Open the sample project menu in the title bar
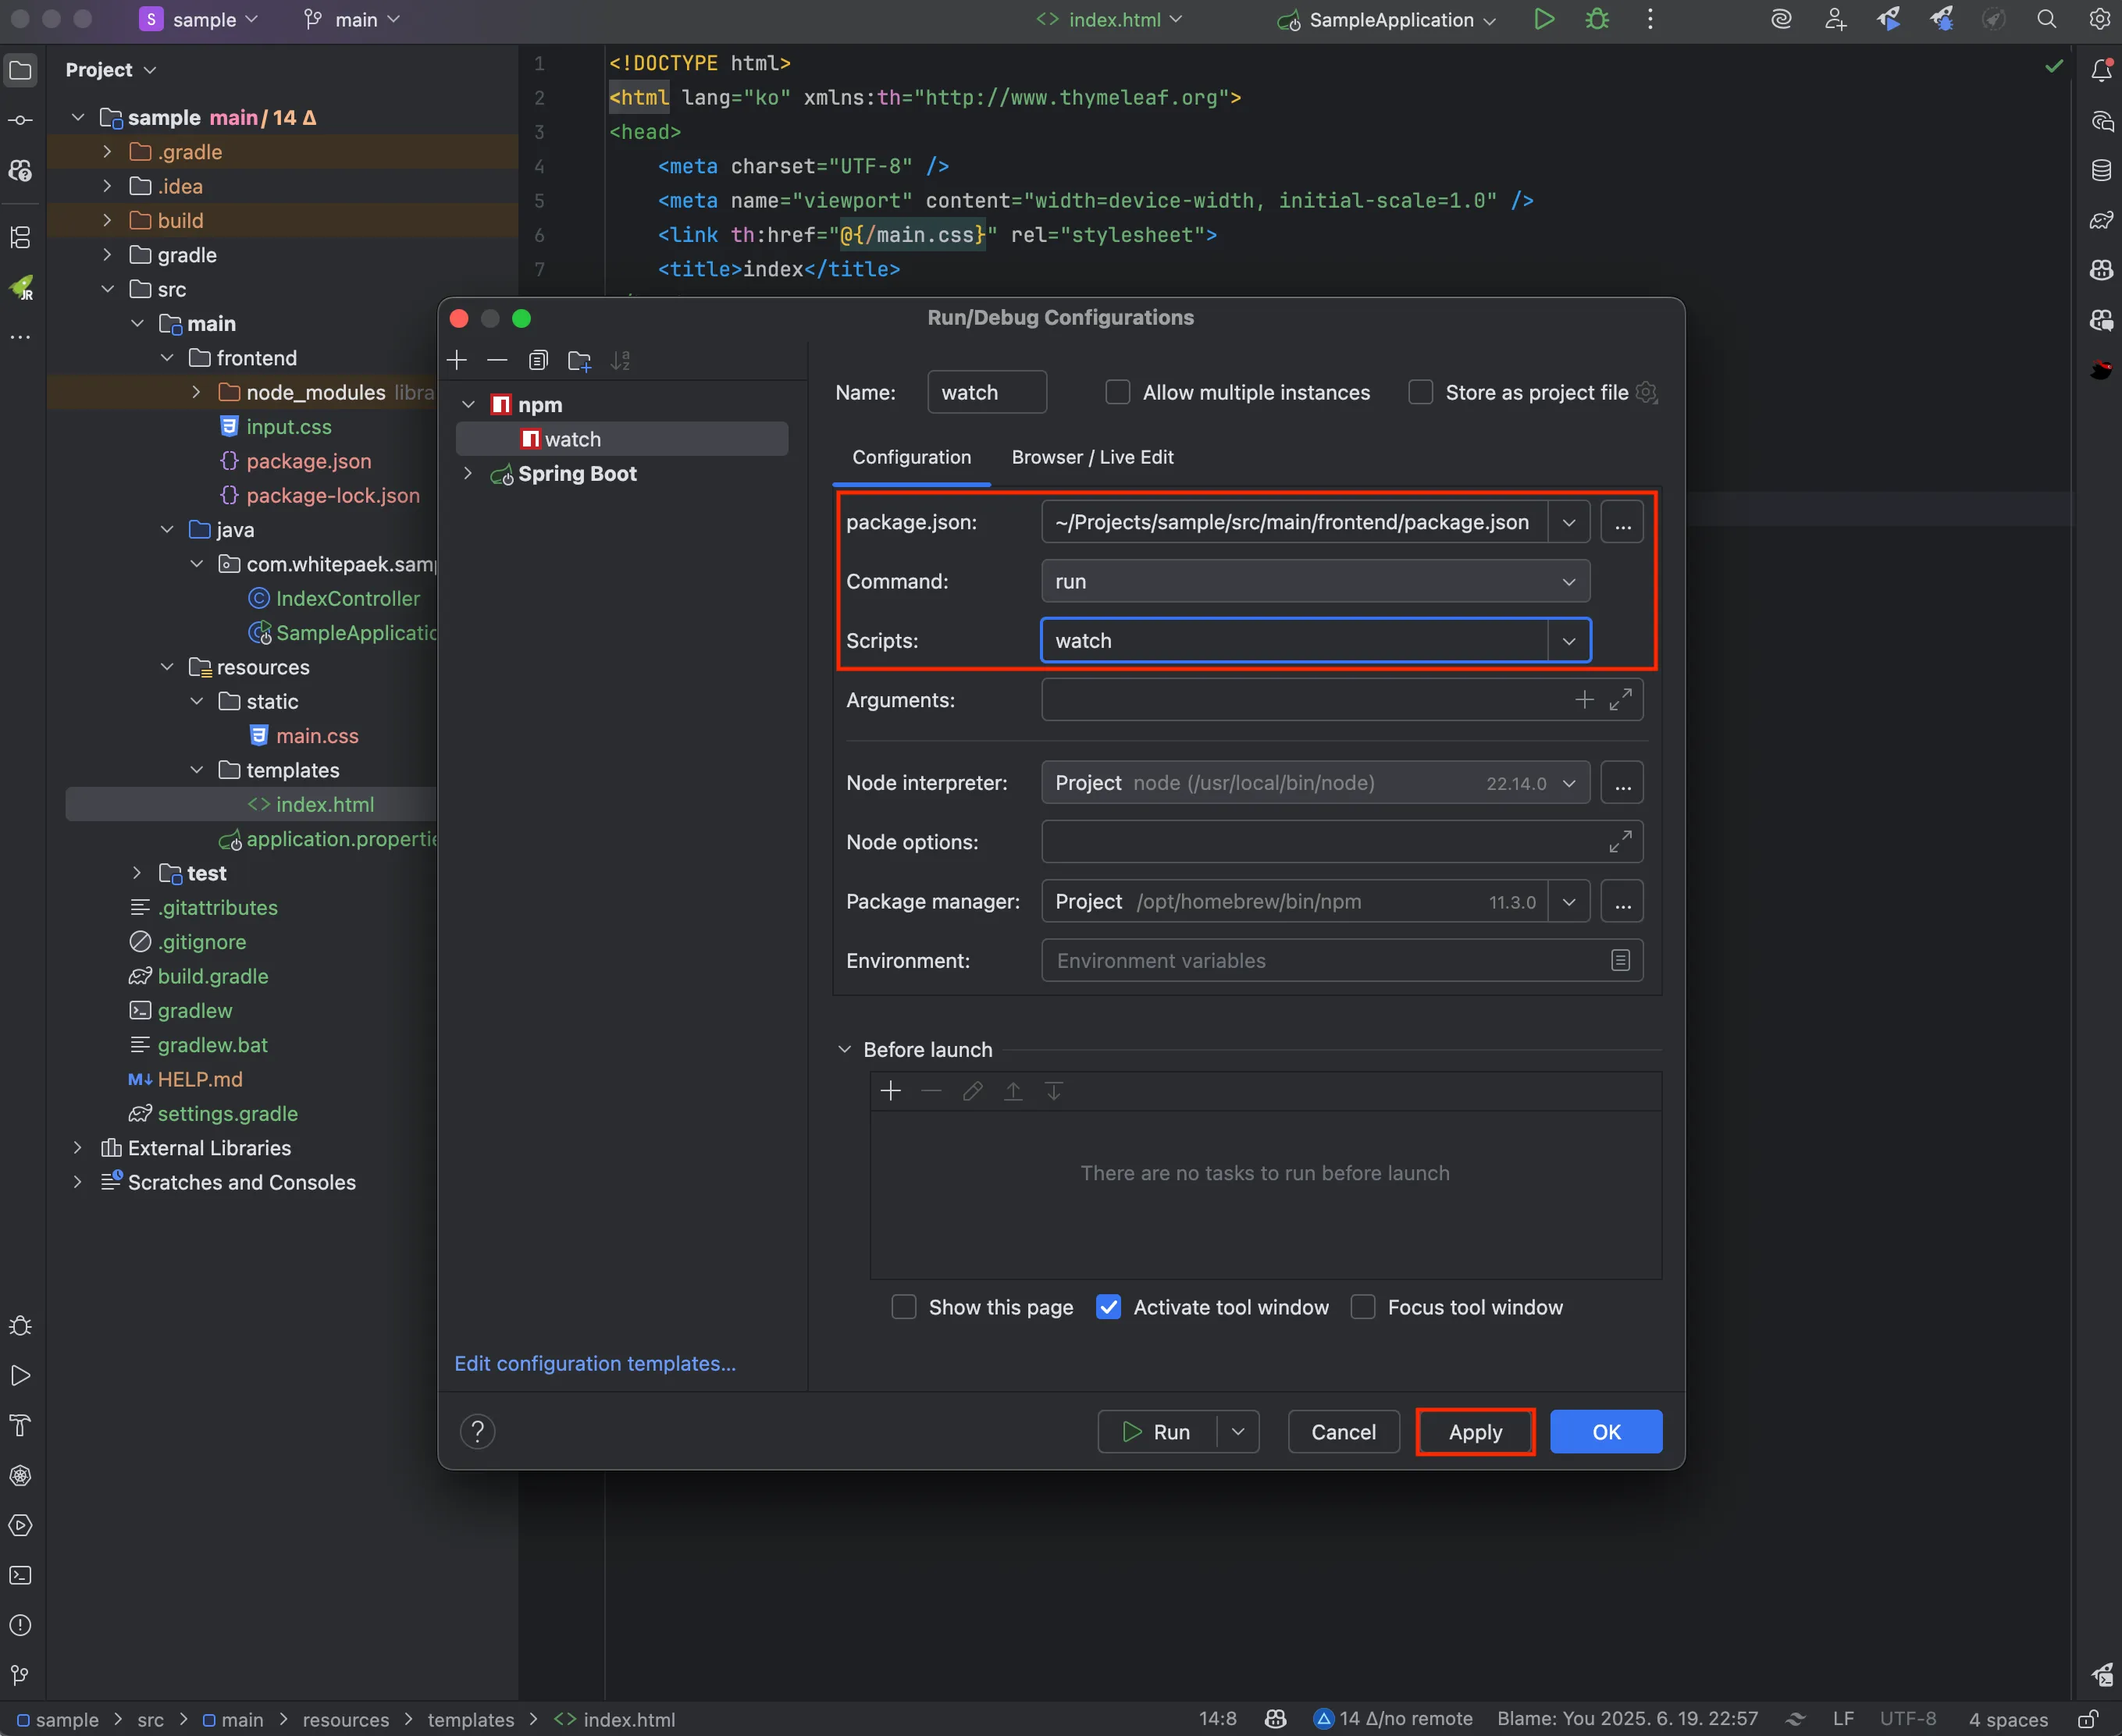This screenshot has width=2122, height=1736. 199,19
